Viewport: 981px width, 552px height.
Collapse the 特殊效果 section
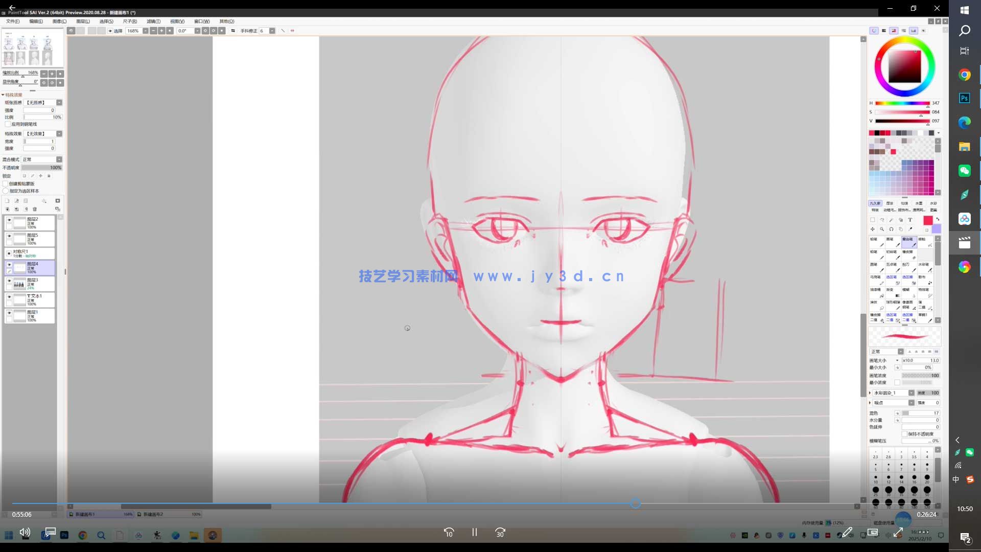3,95
